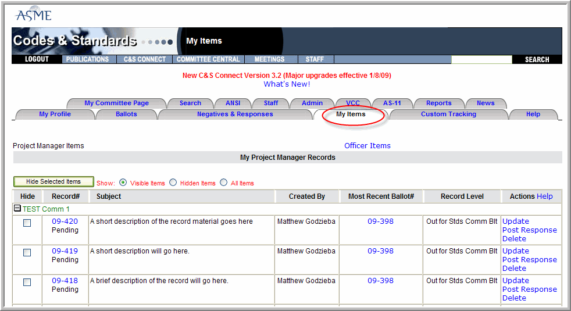The image size is (571, 311).
Task: Click Update for record 09-419
Action: [516, 251]
